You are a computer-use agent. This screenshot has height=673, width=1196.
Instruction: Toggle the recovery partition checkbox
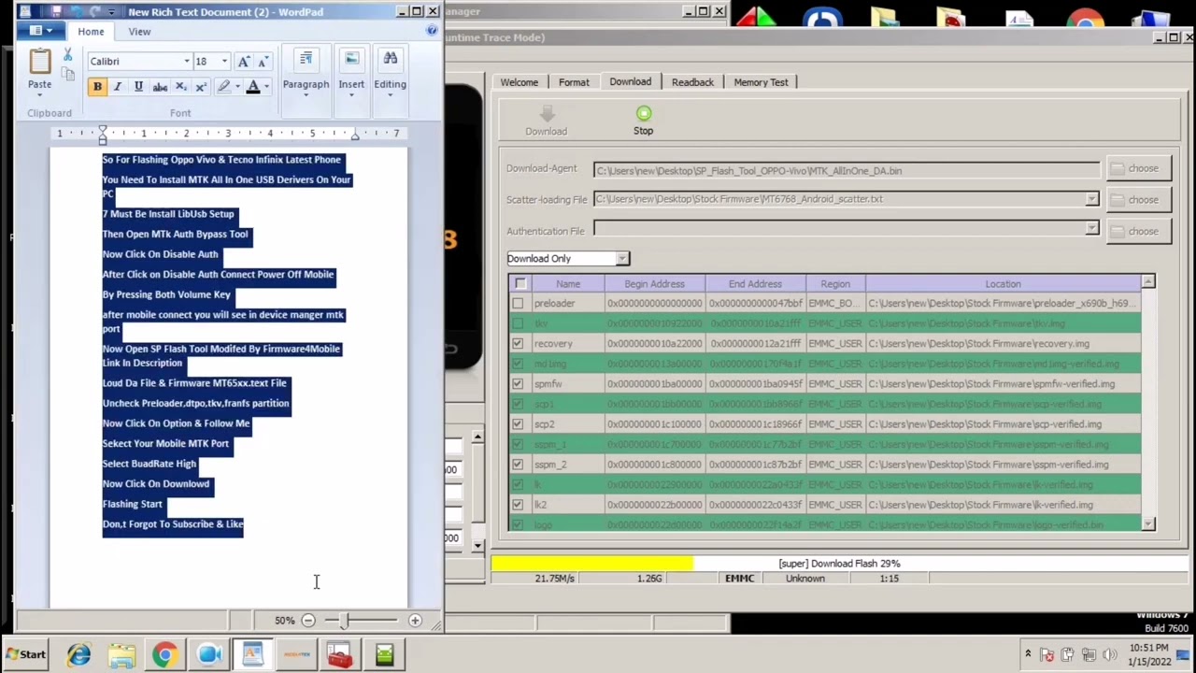click(x=518, y=344)
